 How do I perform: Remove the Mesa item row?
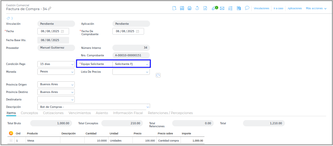[11, 141]
